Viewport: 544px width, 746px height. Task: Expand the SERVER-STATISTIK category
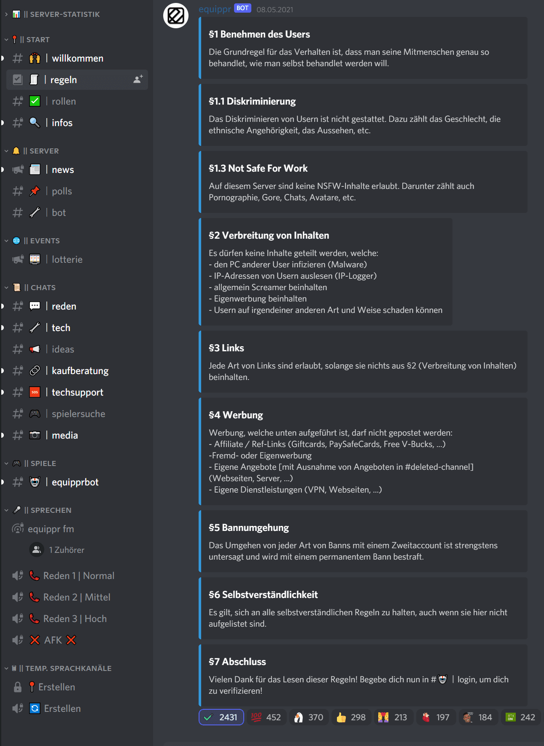[59, 14]
